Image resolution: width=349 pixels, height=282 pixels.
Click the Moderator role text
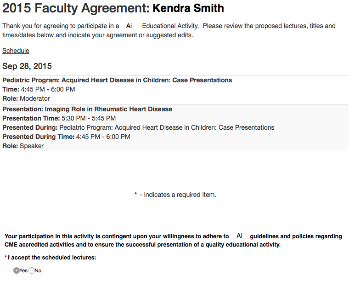point(35,98)
